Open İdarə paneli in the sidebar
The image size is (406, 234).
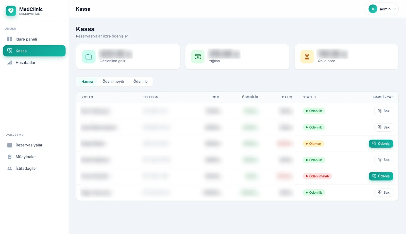point(34,39)
